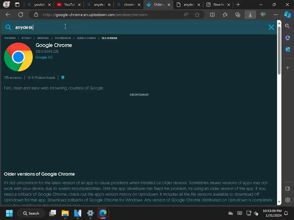Click the verified shield badge icon
Image resolution: width=294 pixels, height=220 pixels.
[63, 77]
